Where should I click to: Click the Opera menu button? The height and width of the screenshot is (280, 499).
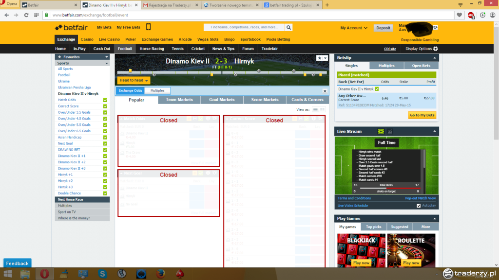(9, 4)
